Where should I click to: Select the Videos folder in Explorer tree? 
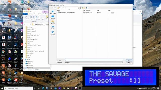tap(29, 55)
